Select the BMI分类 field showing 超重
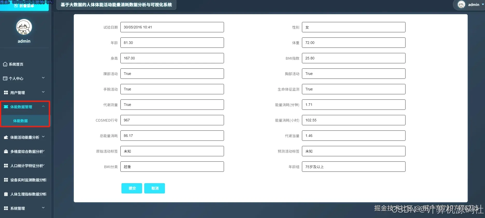485x218 pixels. click(x=172, y=167)
